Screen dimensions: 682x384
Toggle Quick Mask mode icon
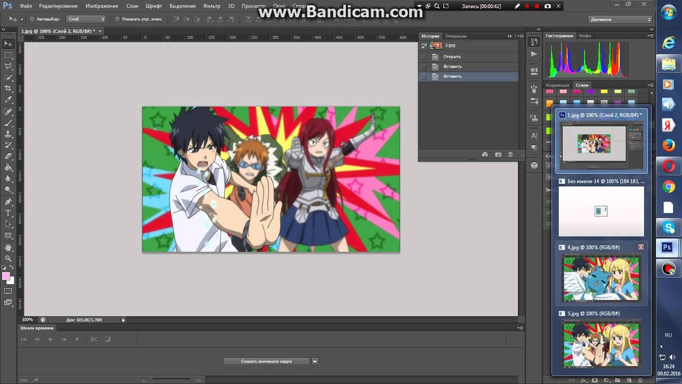point(8,291)
